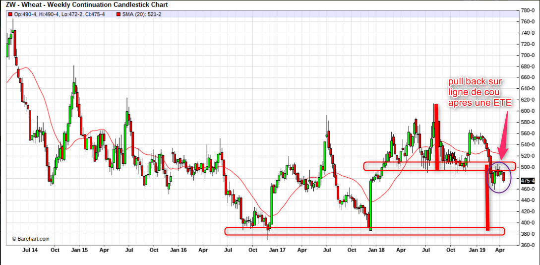The width and height of the screenshot is (540, 265).
Task: Select the long red vertical bar below 500 zone
Action: coord(488,199)
